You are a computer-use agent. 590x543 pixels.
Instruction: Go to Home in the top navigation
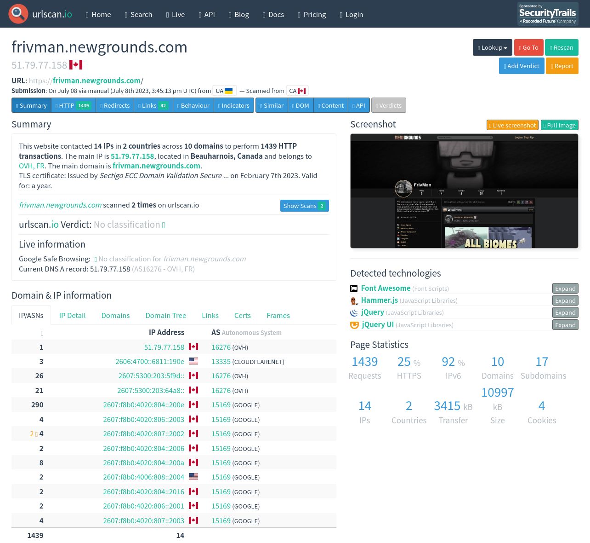(x=98, y=14)
